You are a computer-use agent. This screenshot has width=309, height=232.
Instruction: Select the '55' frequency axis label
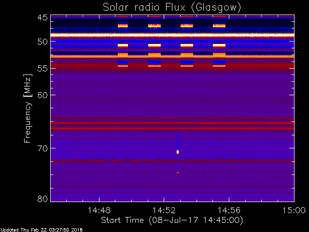tap(42, 69)
